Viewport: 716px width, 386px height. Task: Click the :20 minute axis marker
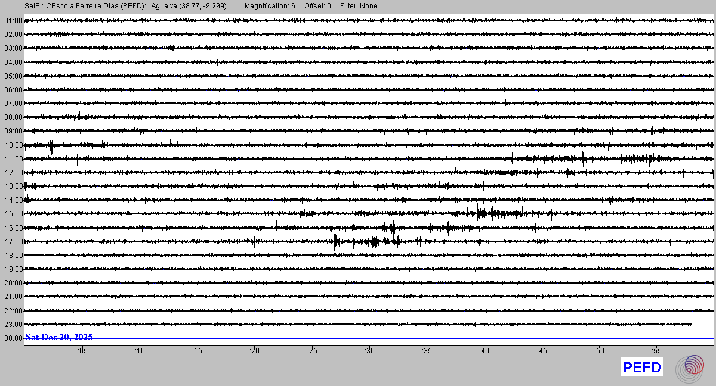(x=254, y=351)
